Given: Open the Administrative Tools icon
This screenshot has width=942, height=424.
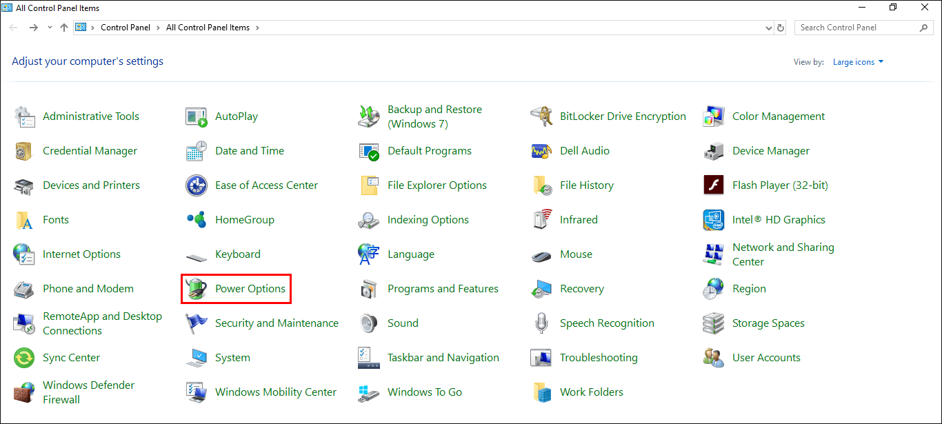Looking at the screenshot, I should (24, 117).
